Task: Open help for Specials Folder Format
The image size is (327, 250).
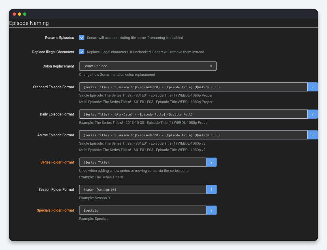Action: [x=211, y=210]
